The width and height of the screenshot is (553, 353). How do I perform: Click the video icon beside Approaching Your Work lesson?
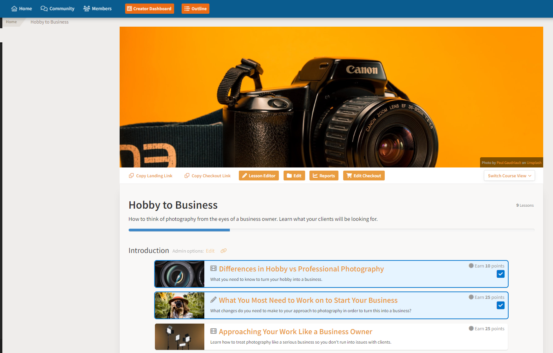[213, 331]
